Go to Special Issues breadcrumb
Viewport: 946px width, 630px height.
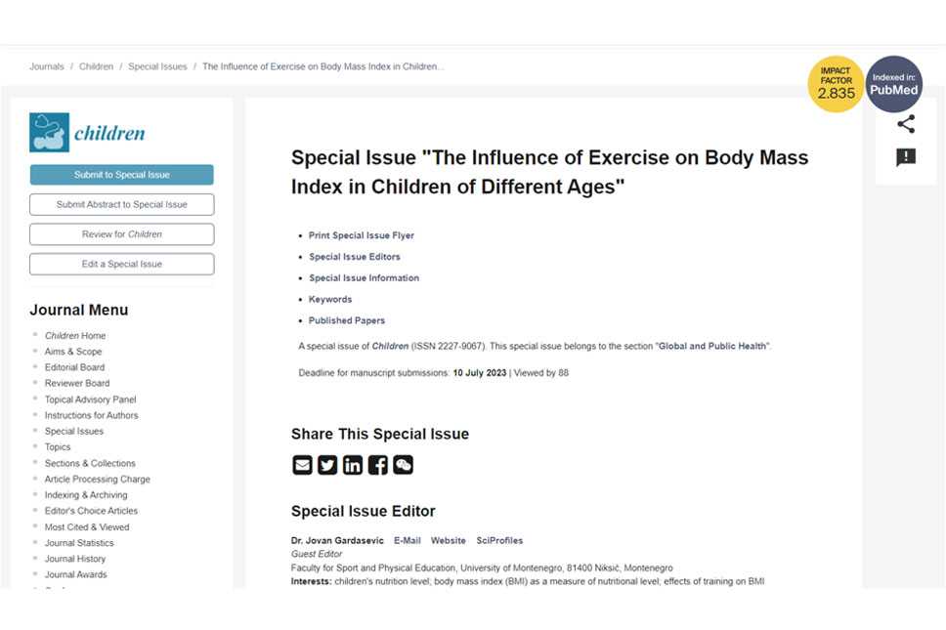(157, 67)
